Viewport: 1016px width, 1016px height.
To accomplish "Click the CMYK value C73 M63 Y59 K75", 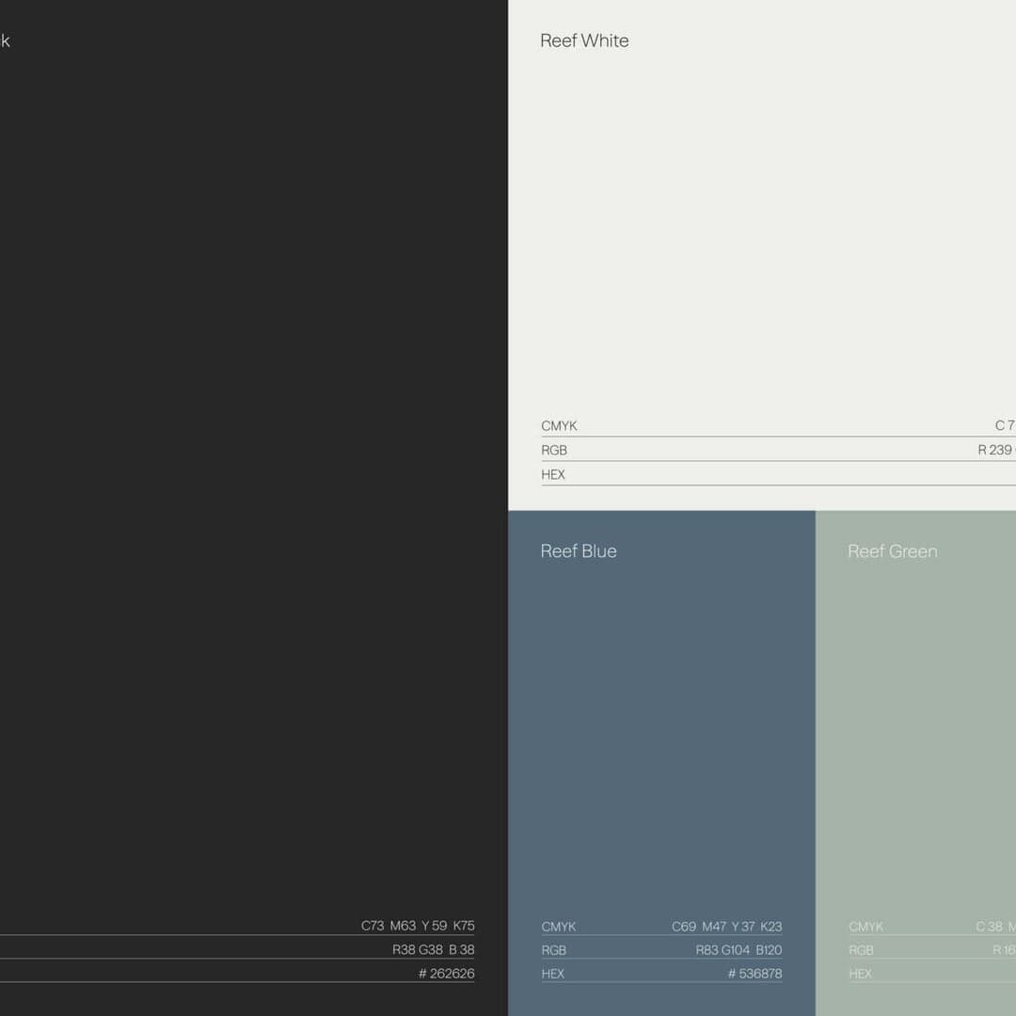I will pos(416,926).
